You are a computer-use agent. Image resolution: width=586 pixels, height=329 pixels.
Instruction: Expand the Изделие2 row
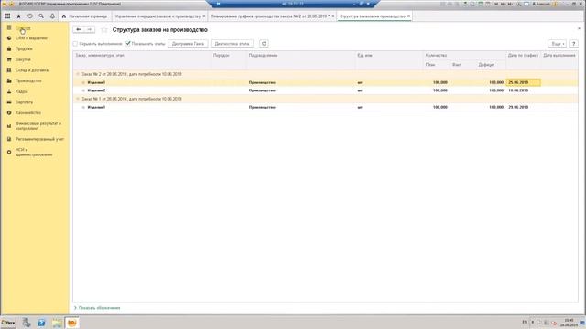tap(83, 90)
